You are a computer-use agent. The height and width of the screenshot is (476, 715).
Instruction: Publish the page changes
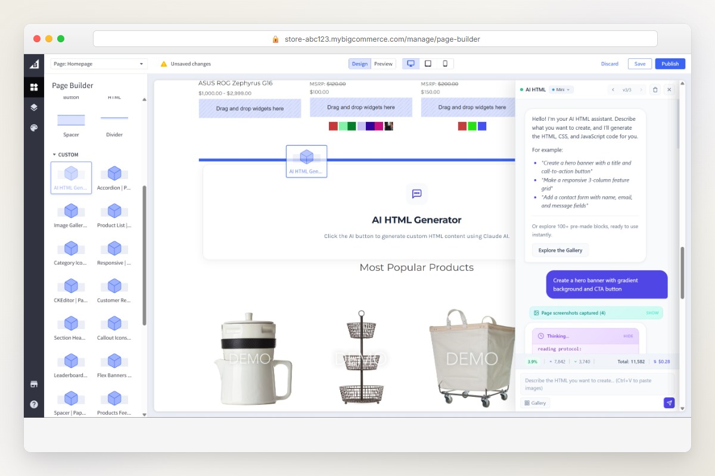pyautogui.click(x=670, y=64)
